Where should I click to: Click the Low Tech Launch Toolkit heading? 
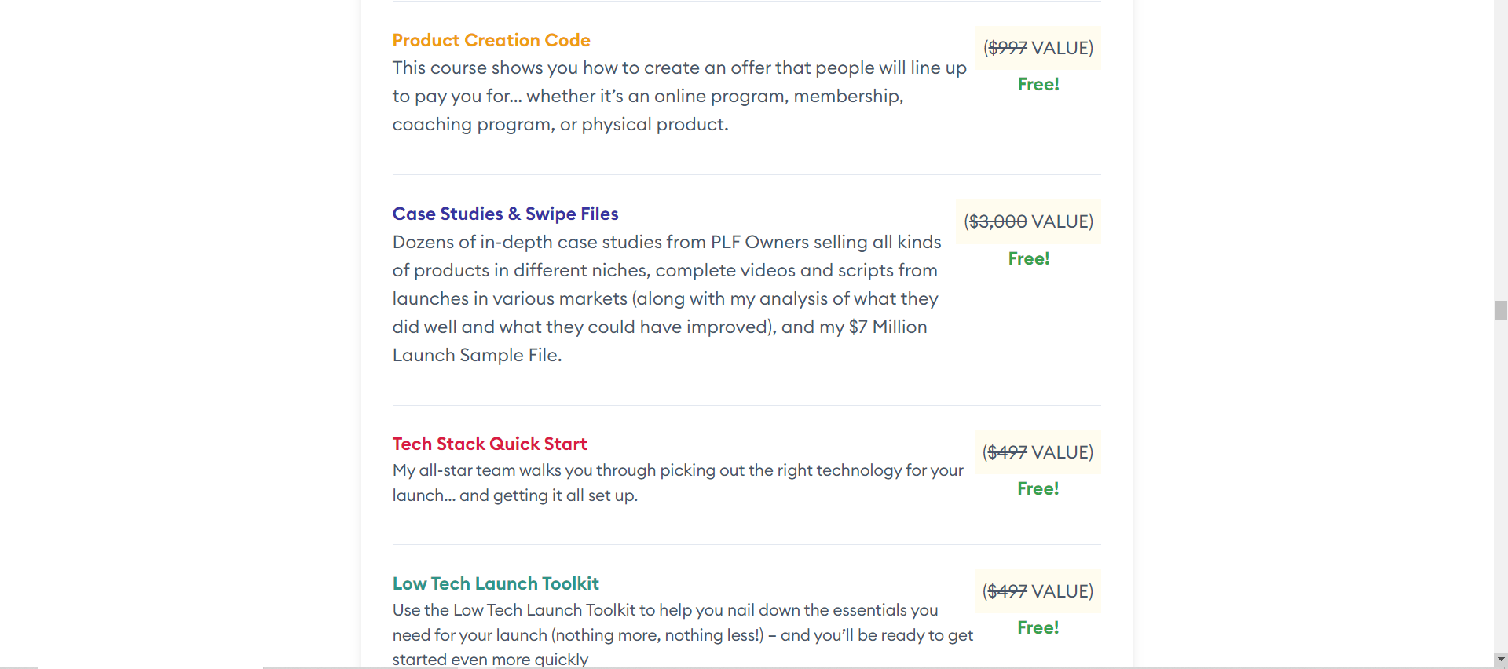tap(495, 583)
